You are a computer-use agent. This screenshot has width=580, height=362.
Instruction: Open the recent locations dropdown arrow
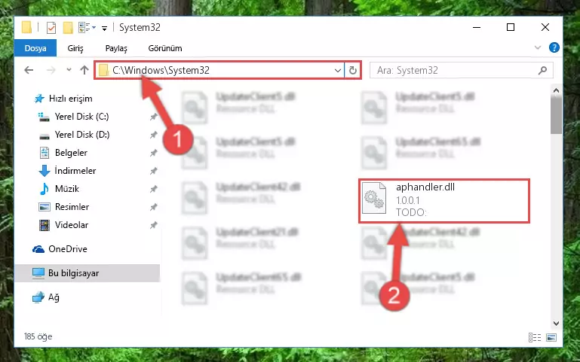(x=69, y=70)
